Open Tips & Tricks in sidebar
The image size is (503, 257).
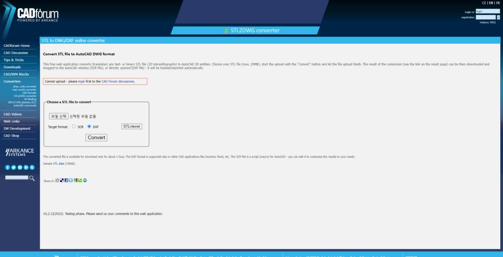[14, 60]
